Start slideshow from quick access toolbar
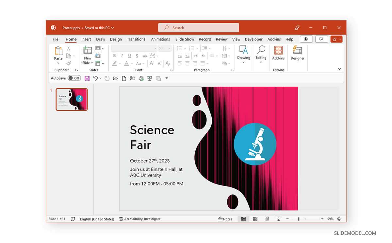 (149, 78)
